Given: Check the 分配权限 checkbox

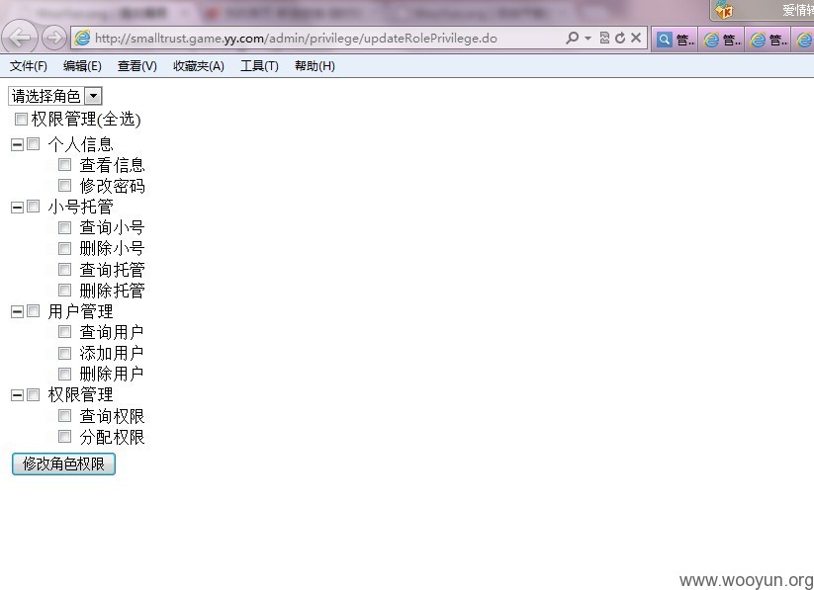Looking at the screenshot, I should coord(65,437).
